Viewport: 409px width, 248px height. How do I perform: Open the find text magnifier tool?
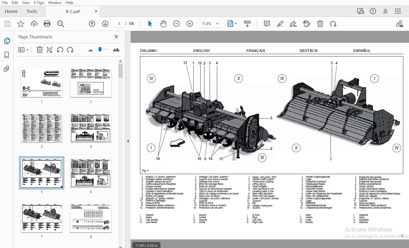[61, 24]
